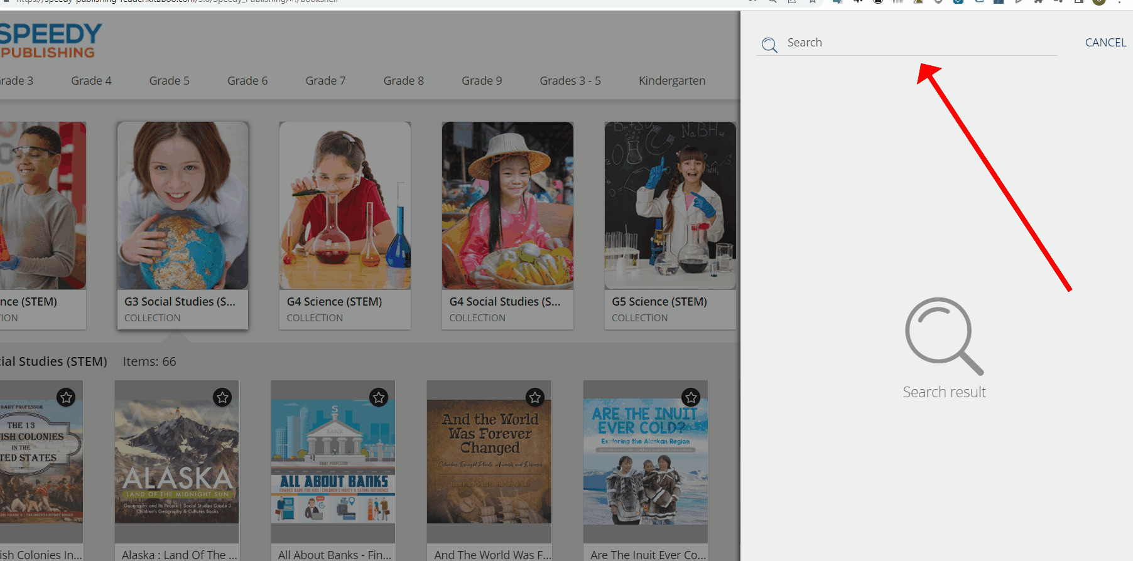Open the Grade 9 tab
Screen dimensions: 1133x561
482,80
